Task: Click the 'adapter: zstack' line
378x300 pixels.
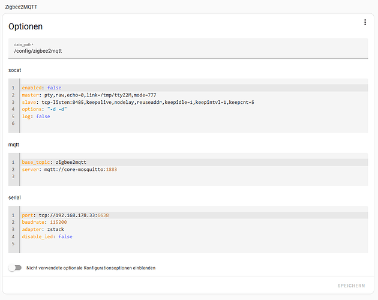Action: [43, 229]
